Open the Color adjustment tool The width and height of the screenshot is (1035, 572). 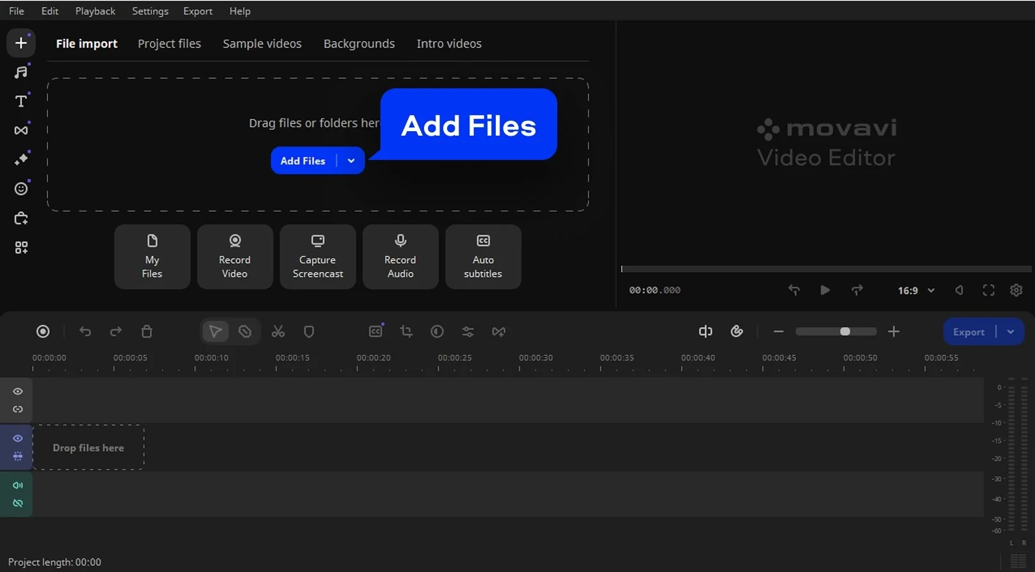437,331
